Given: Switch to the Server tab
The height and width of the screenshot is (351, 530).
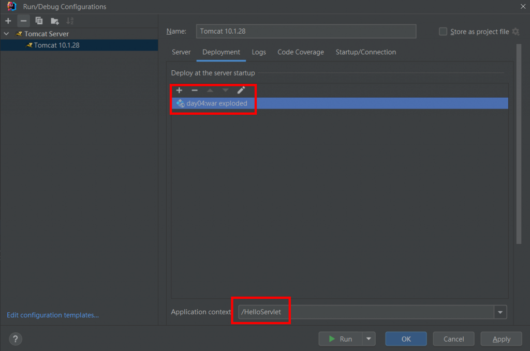Looking at the screenshot, I should pyautogui.click(x=181, y=52).
